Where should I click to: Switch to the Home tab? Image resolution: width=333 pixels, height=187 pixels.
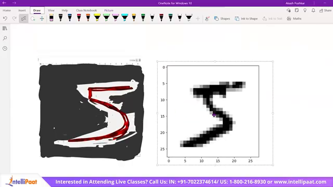(7, 10)
